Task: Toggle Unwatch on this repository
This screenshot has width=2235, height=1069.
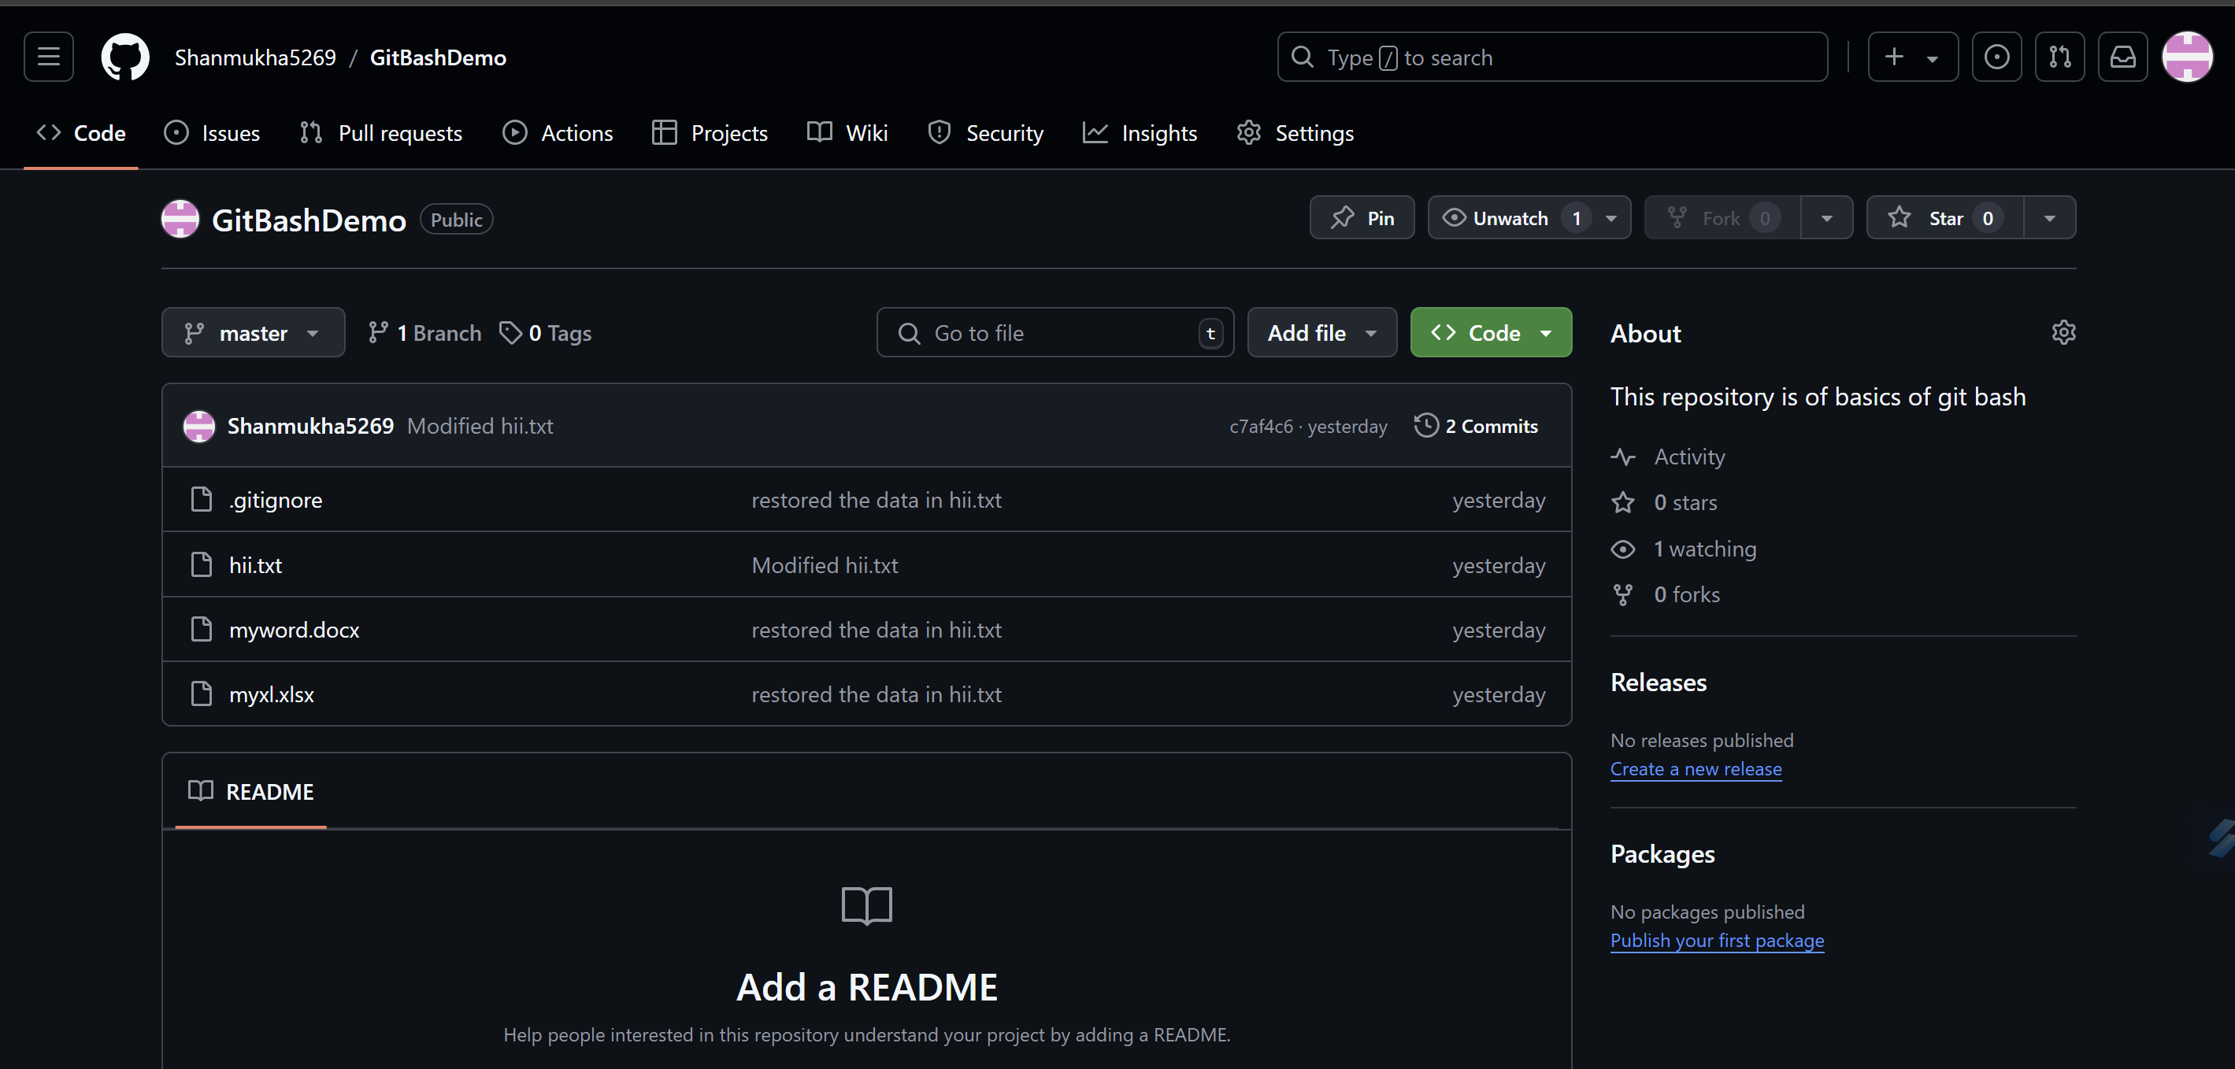Action: pos(1510,219)
